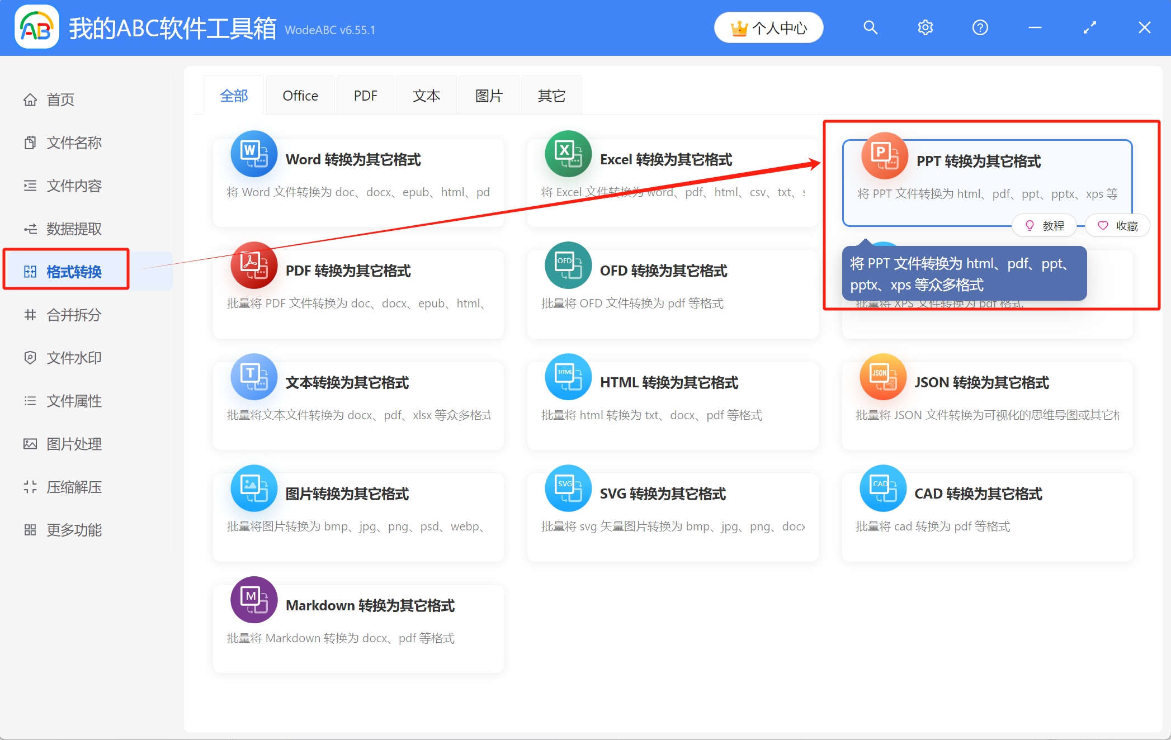The image size is (1171, 740).
Task: Select the 文件名称 tool in the sidebar
Action: [x=74, y=143]
